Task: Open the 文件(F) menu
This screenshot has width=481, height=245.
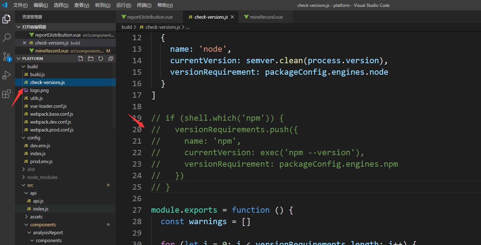Action: click(21, 5)
